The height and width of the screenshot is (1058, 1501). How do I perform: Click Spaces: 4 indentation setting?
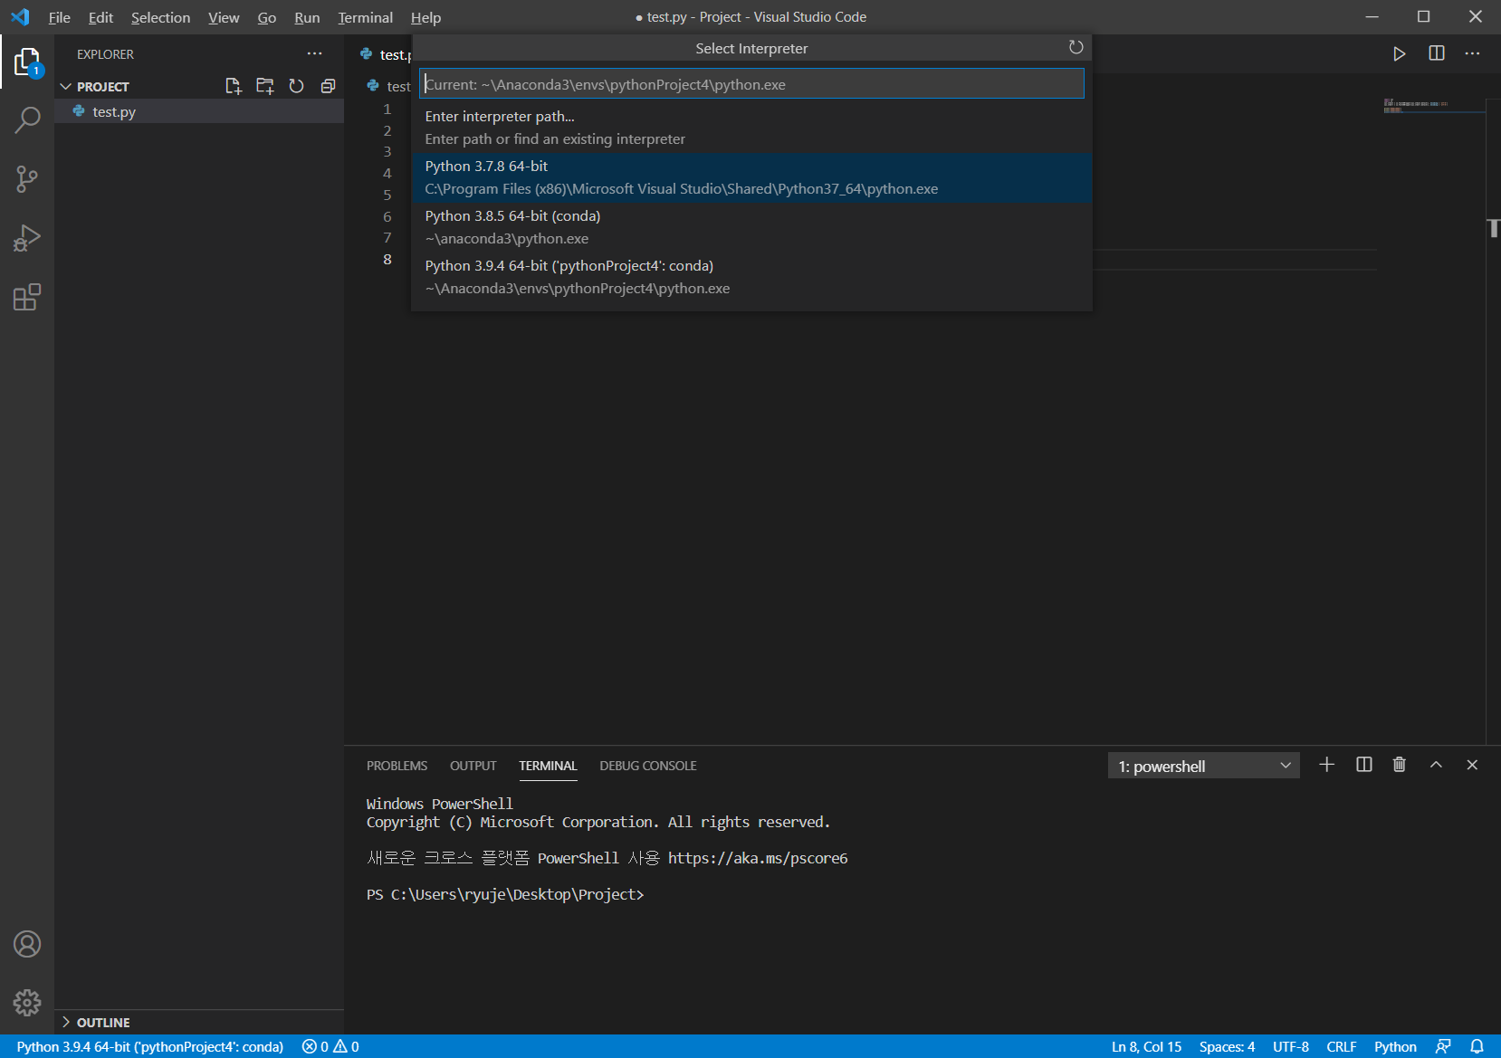(x=1227, y=1046)
